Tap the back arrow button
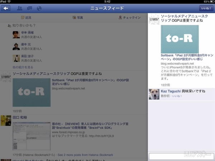The height and width of the screenshot is (161, 215). [6, 9]
